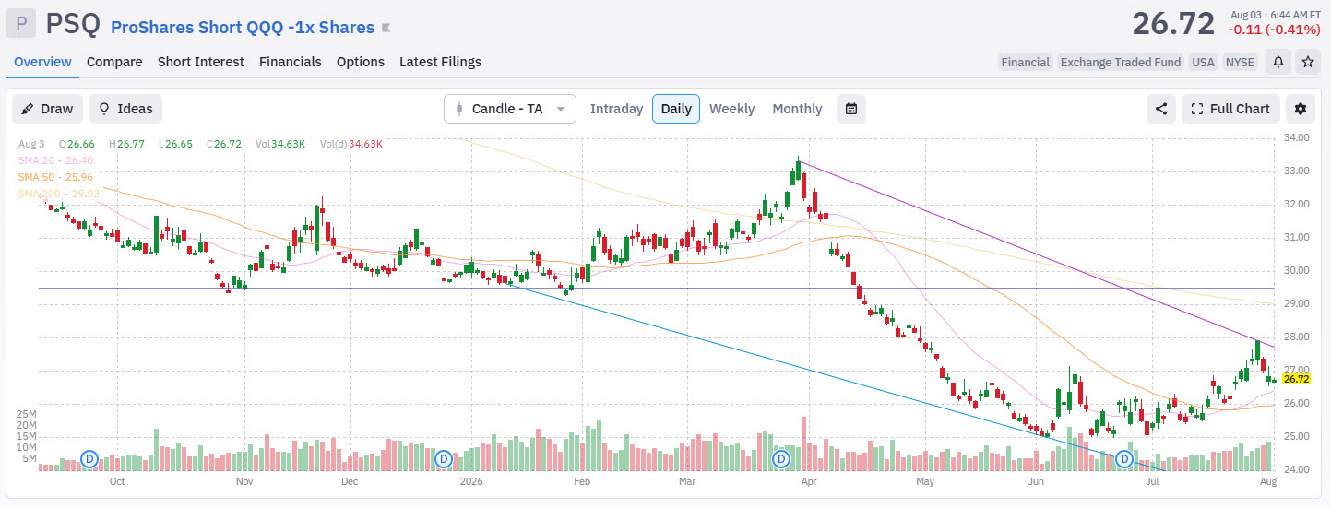Open the Options tab
Viewport: 1331px width, 508px height.
click(361, 62)
